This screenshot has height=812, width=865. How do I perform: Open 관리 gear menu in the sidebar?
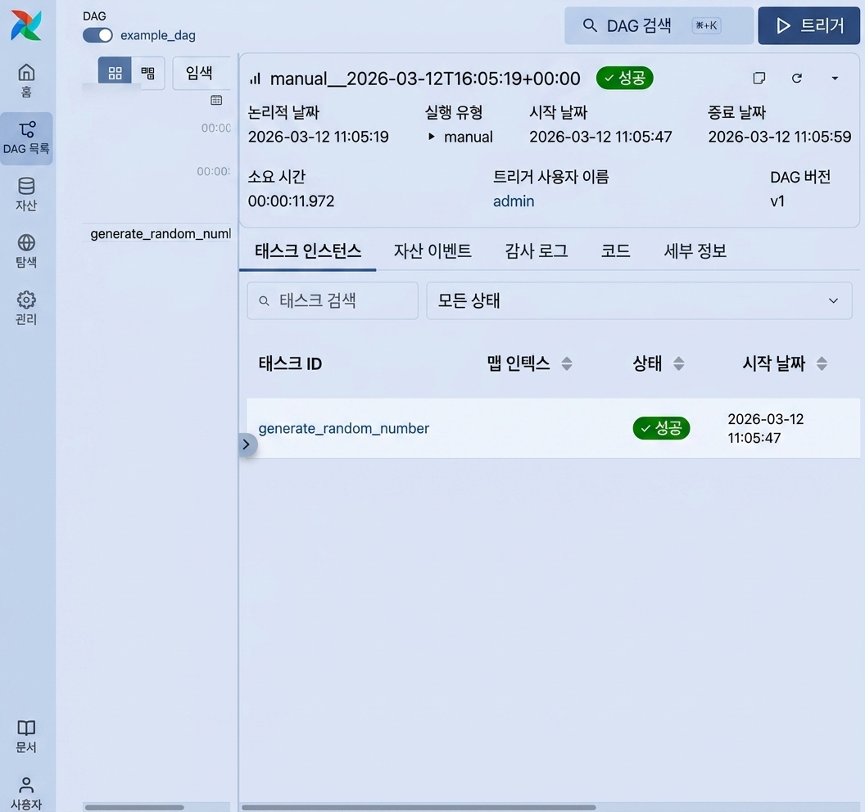[26, 308]
